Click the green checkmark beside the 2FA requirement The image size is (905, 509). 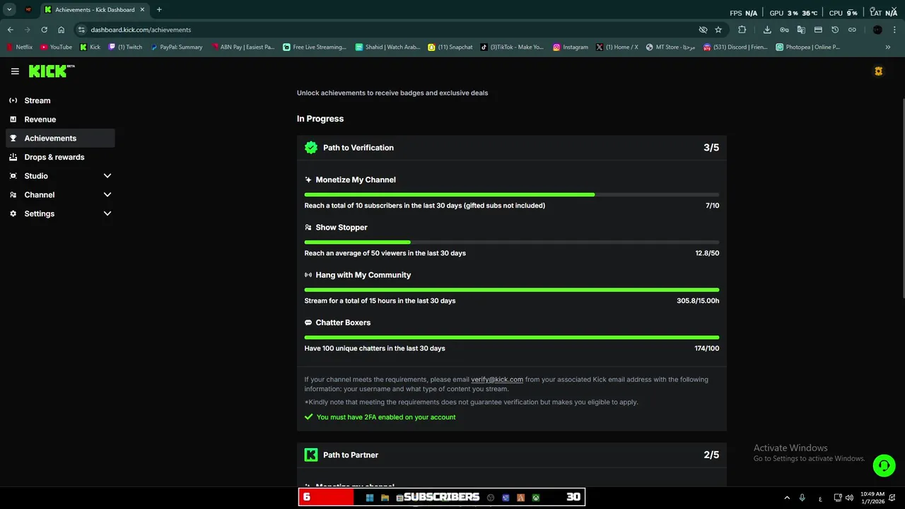coord(308,417)
